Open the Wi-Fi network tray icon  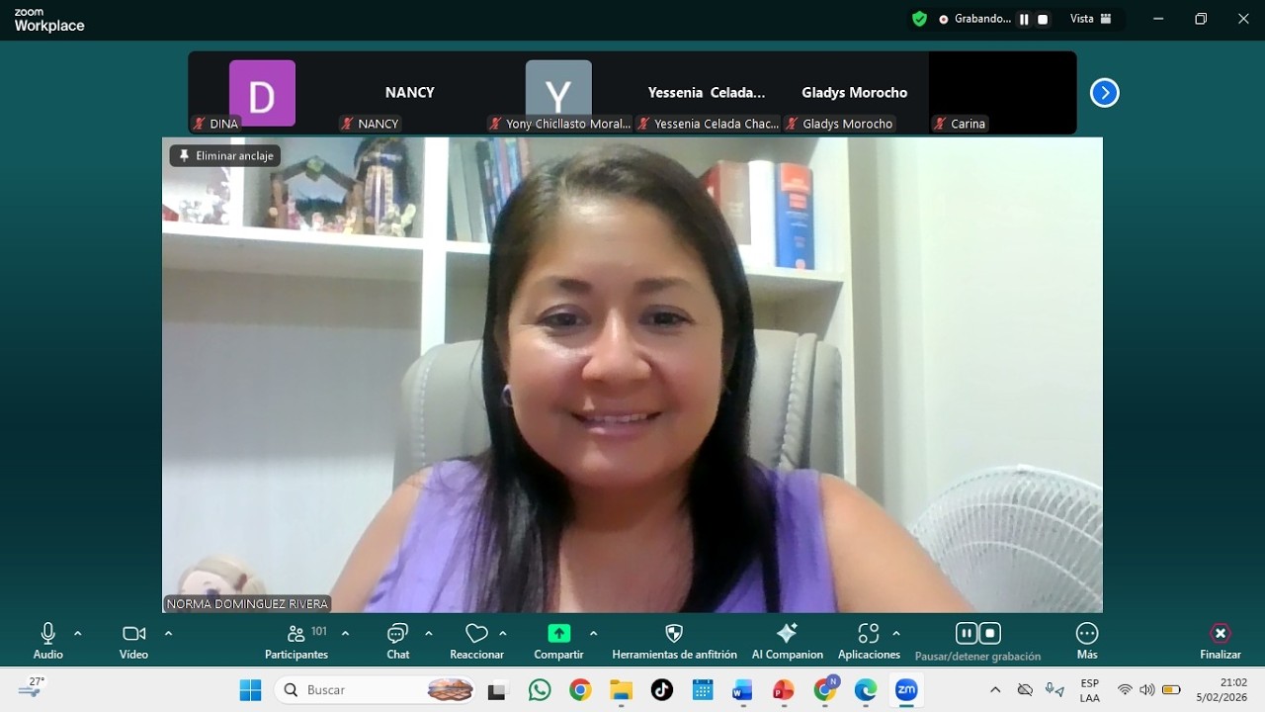(1125, 690)
